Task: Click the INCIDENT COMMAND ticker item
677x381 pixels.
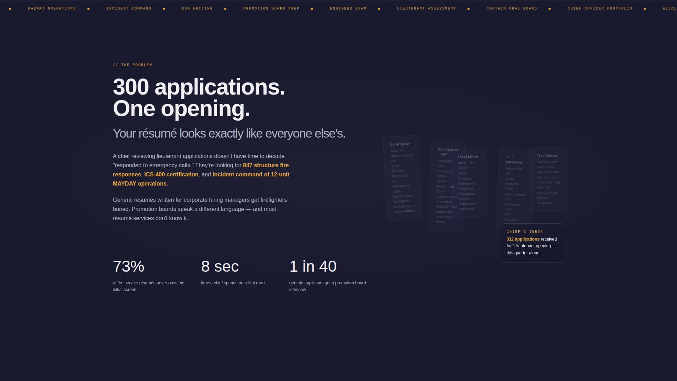Action: coord(129,8)
